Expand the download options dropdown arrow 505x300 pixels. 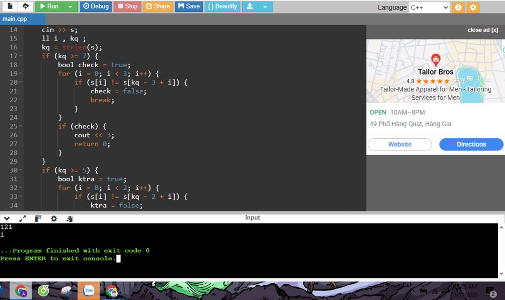click(265, 6)
